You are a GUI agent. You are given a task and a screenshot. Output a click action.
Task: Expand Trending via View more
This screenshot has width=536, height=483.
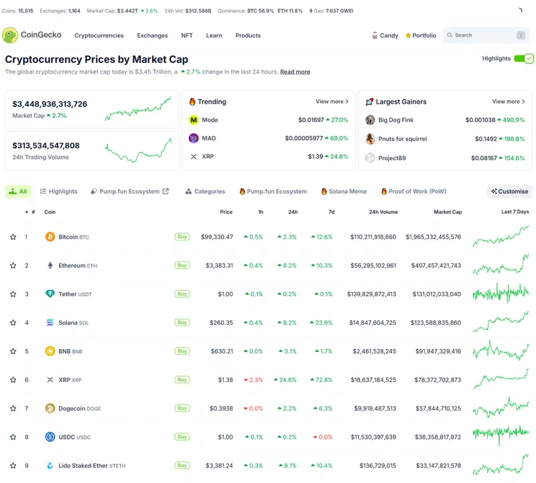point(332,102)
